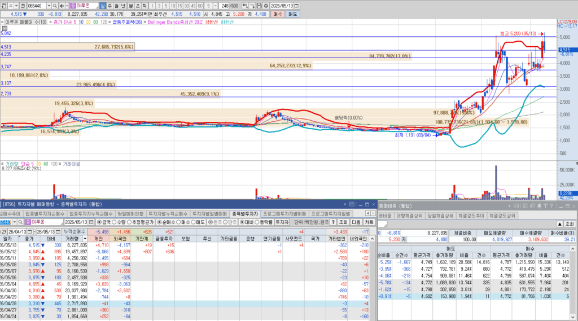Screen dimensions: 578x321
Task: Select the 일 daily period button
Action: (x=103, y=6)
